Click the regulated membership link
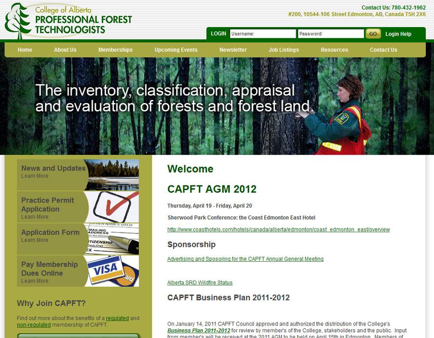Screen dimensions: 434x338 click(x=117, y=318)
